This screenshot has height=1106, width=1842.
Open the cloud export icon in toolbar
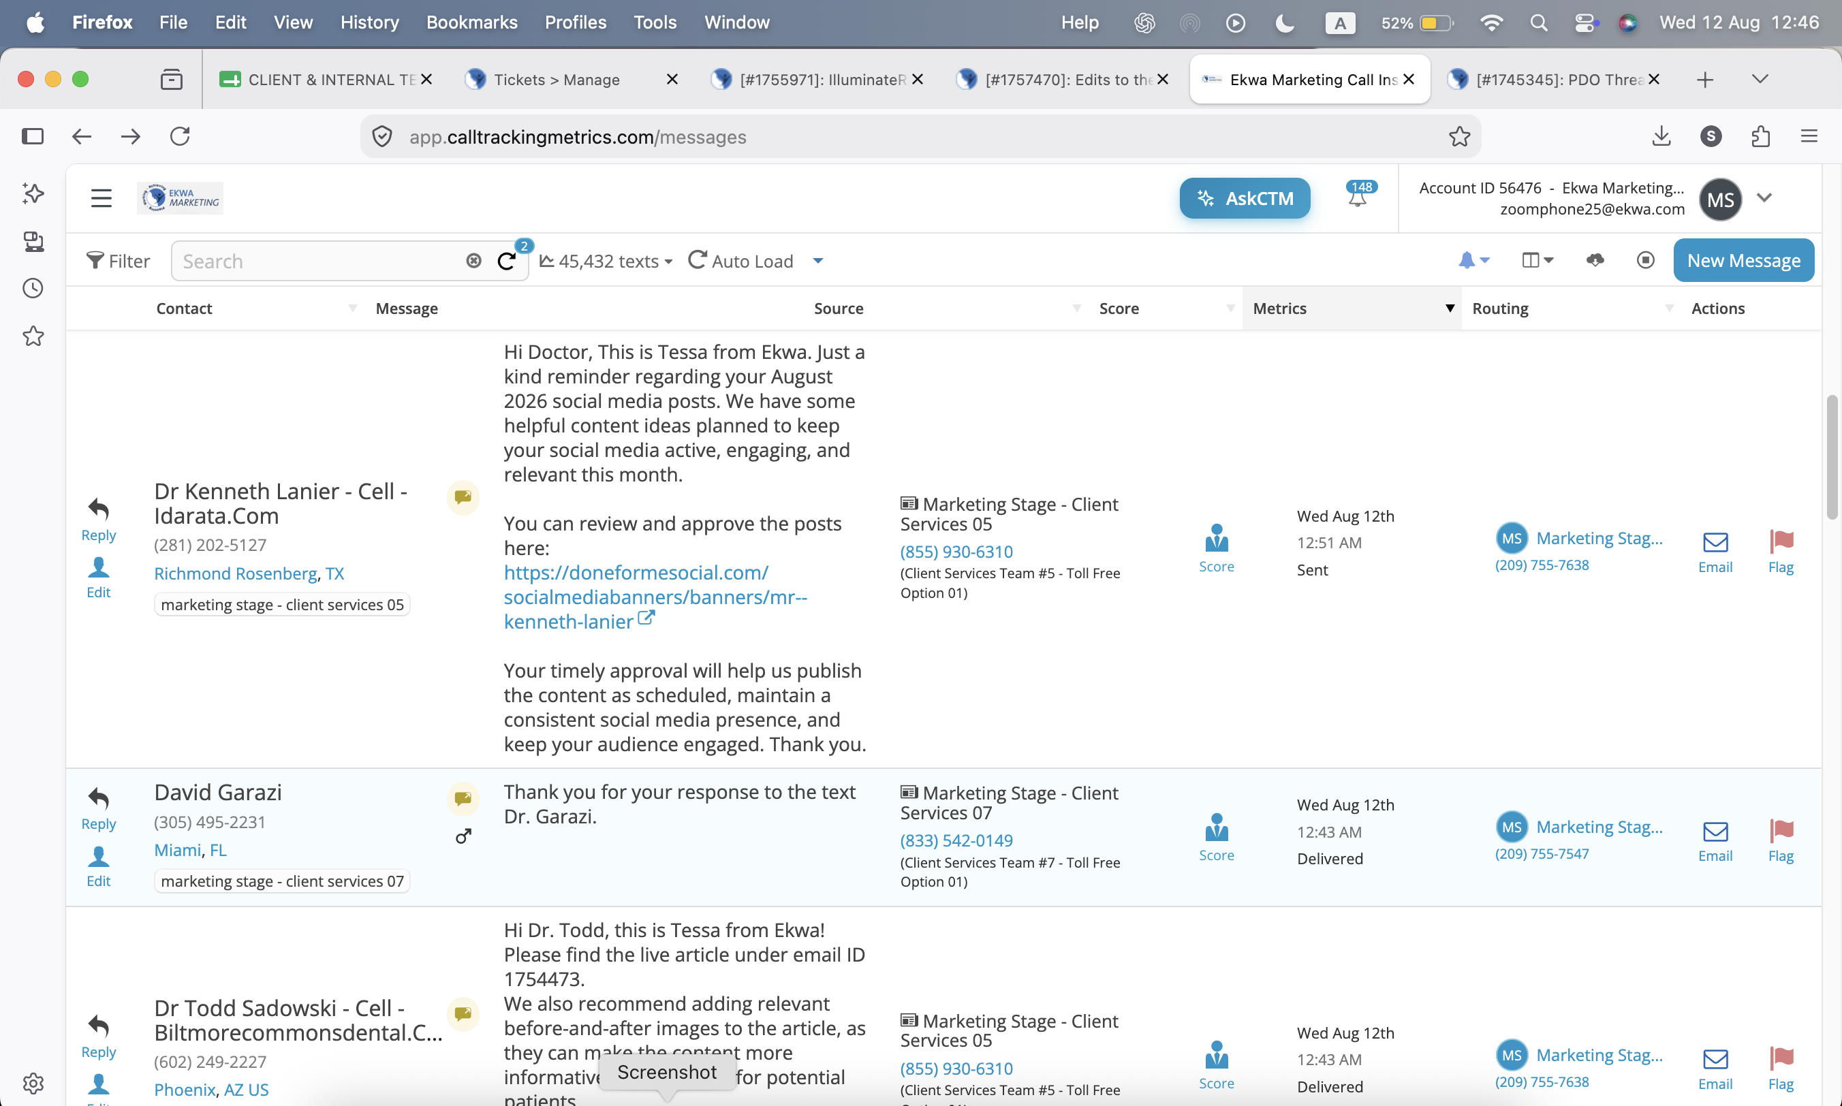tap(1595, 260)
